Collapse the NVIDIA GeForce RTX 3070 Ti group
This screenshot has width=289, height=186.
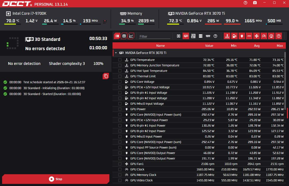[x=116, y=53]
